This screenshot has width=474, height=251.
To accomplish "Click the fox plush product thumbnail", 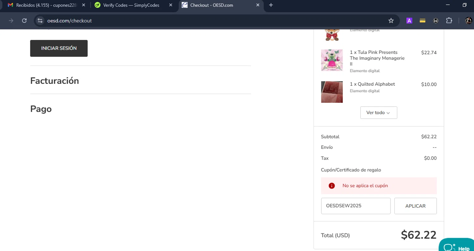I will pyautogui.click(x=332, y=35).
